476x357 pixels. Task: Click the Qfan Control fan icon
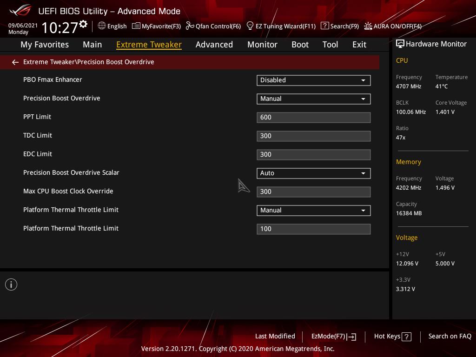pyautogui.click(x=190, y=26)
